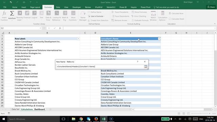This screenshot has height=122, width=217.
Task: Open the Name Manager
Action: (x=83, y=16)
